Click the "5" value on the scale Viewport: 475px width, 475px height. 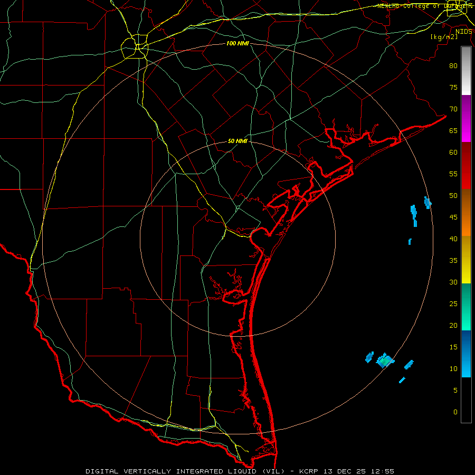point(455,391)
